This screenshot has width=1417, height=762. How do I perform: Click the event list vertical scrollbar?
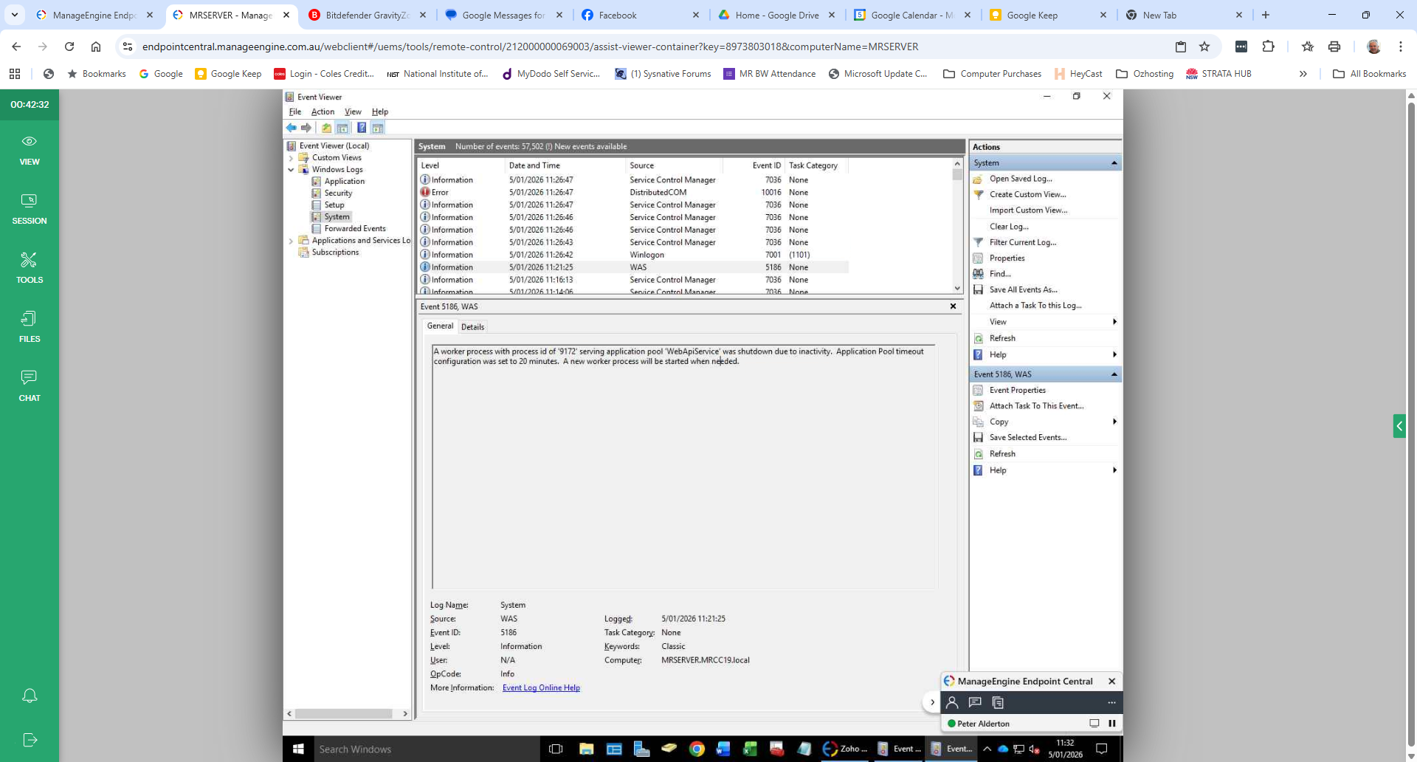957,226
